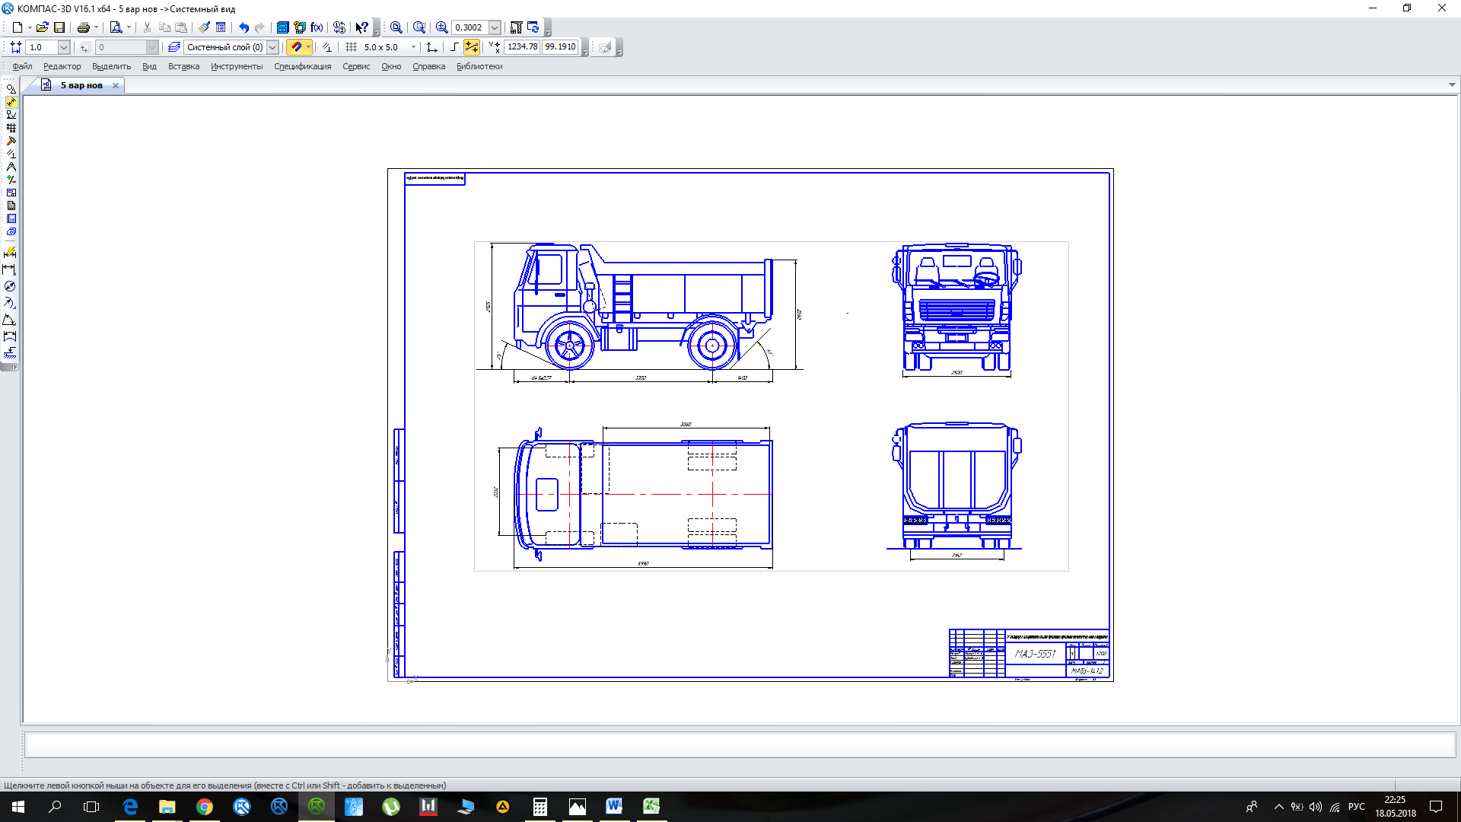The height and width of the screenshot is (822, 1461).
Task: Expand the print options arrow
Action: click(x=96, y=27)
